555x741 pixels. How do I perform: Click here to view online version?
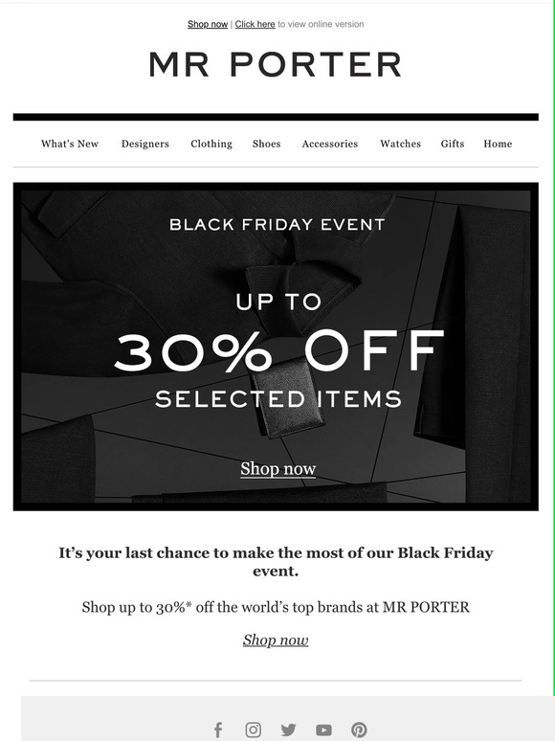(x=255, y=24)
